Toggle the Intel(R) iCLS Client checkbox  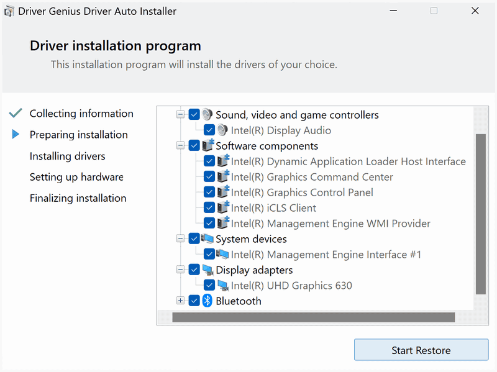pos(209,207)
